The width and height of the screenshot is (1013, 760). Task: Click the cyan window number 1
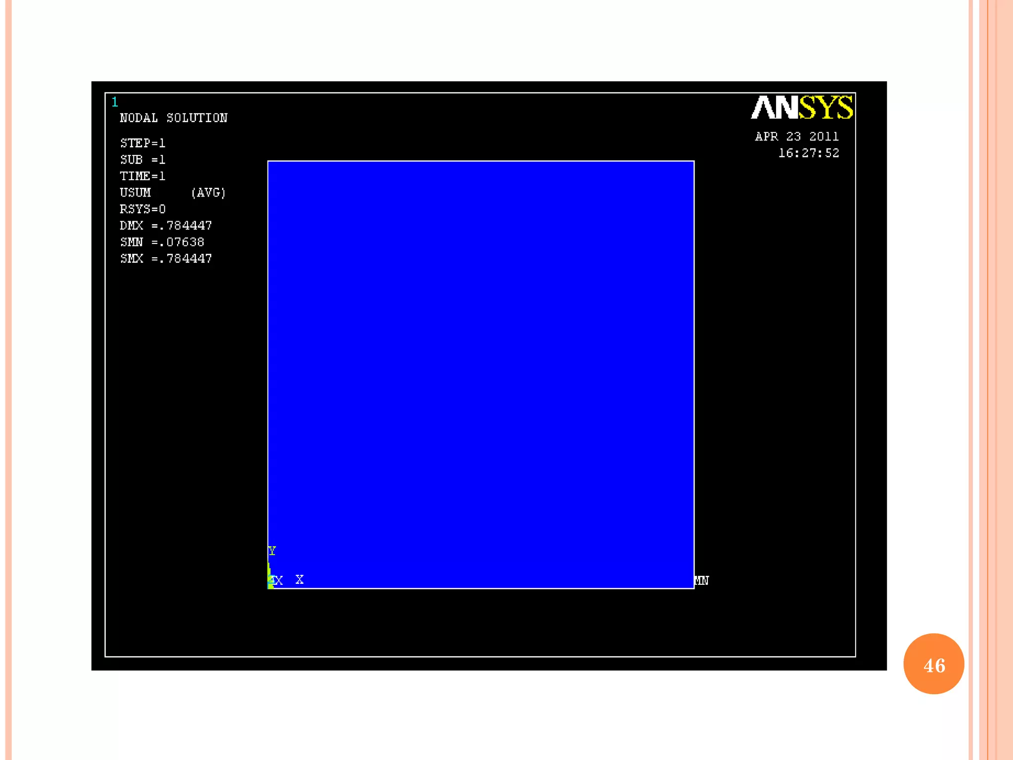115,102
